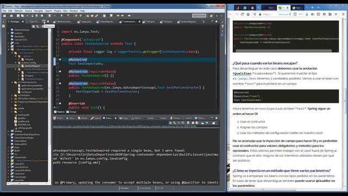Expand JRE System Library in the tree
The image size is (348, 196).
(x=12, y=99)
